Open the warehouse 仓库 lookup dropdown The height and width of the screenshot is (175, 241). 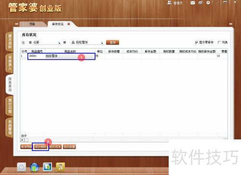[x=59, y=43]
